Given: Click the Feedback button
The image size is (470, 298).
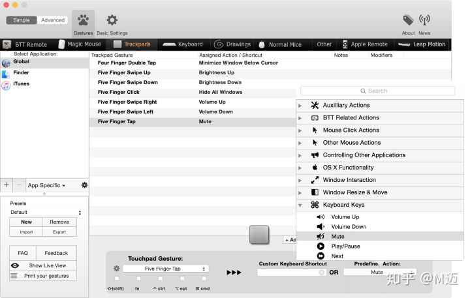Looking at the screenshot, I should pos(56,253).
